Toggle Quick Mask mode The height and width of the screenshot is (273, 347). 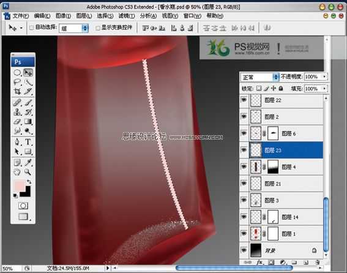click(23, 206)
